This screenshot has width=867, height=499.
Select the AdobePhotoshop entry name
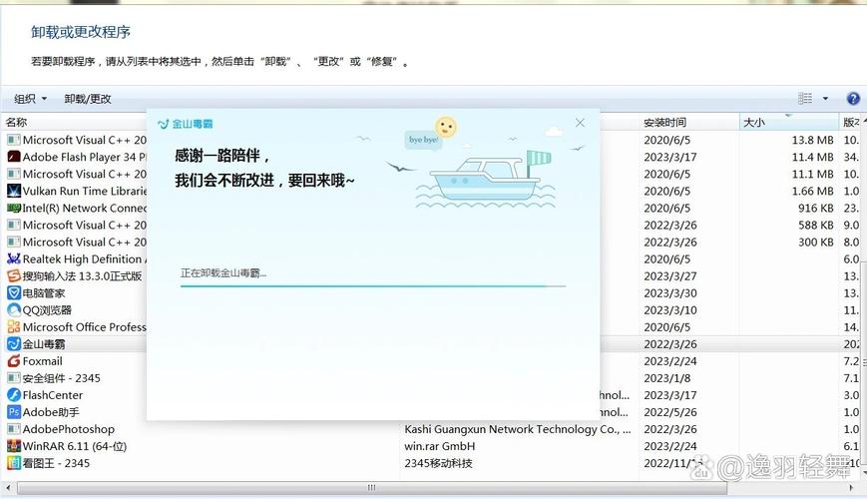[x=69, y=429]
